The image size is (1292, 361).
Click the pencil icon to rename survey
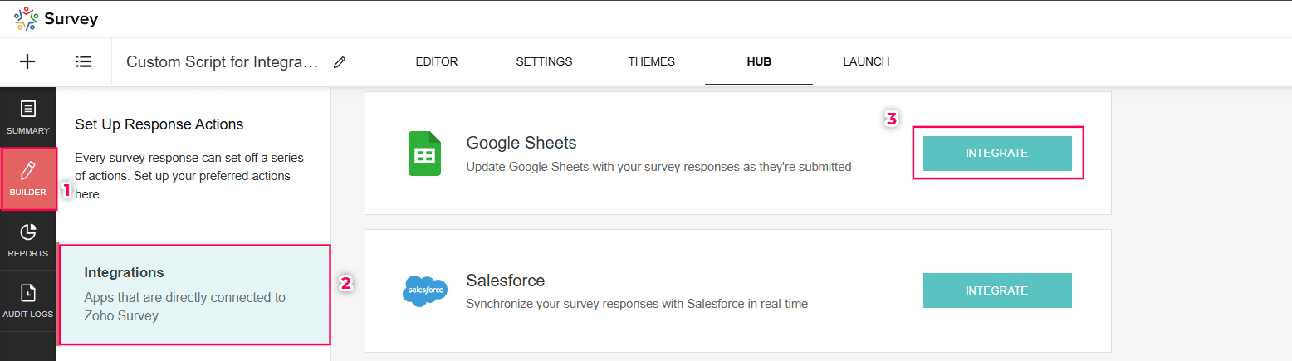tap(339, 62)
